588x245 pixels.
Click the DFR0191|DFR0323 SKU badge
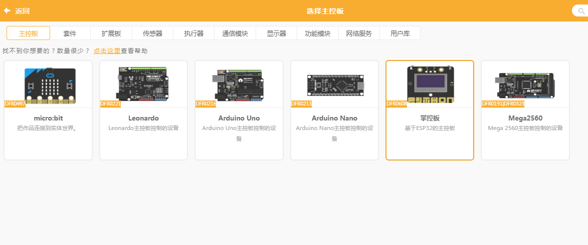[503, 103]
